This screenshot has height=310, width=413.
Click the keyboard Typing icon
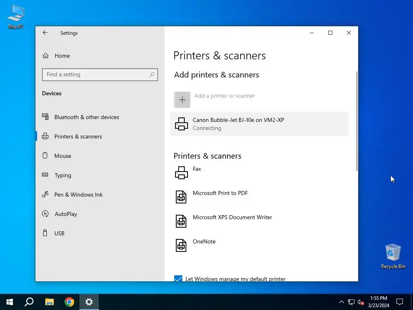click(x=45, y=175)
